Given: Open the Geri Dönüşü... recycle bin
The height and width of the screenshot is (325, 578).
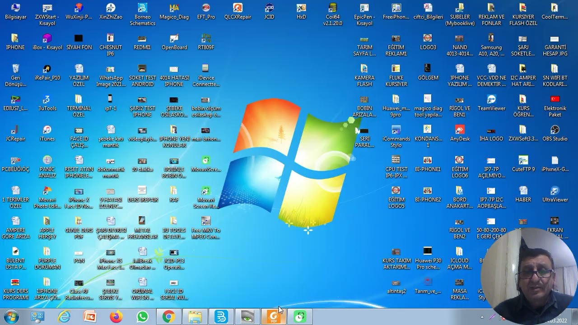Looking at the screenshot, I should [x=15, y=75].
